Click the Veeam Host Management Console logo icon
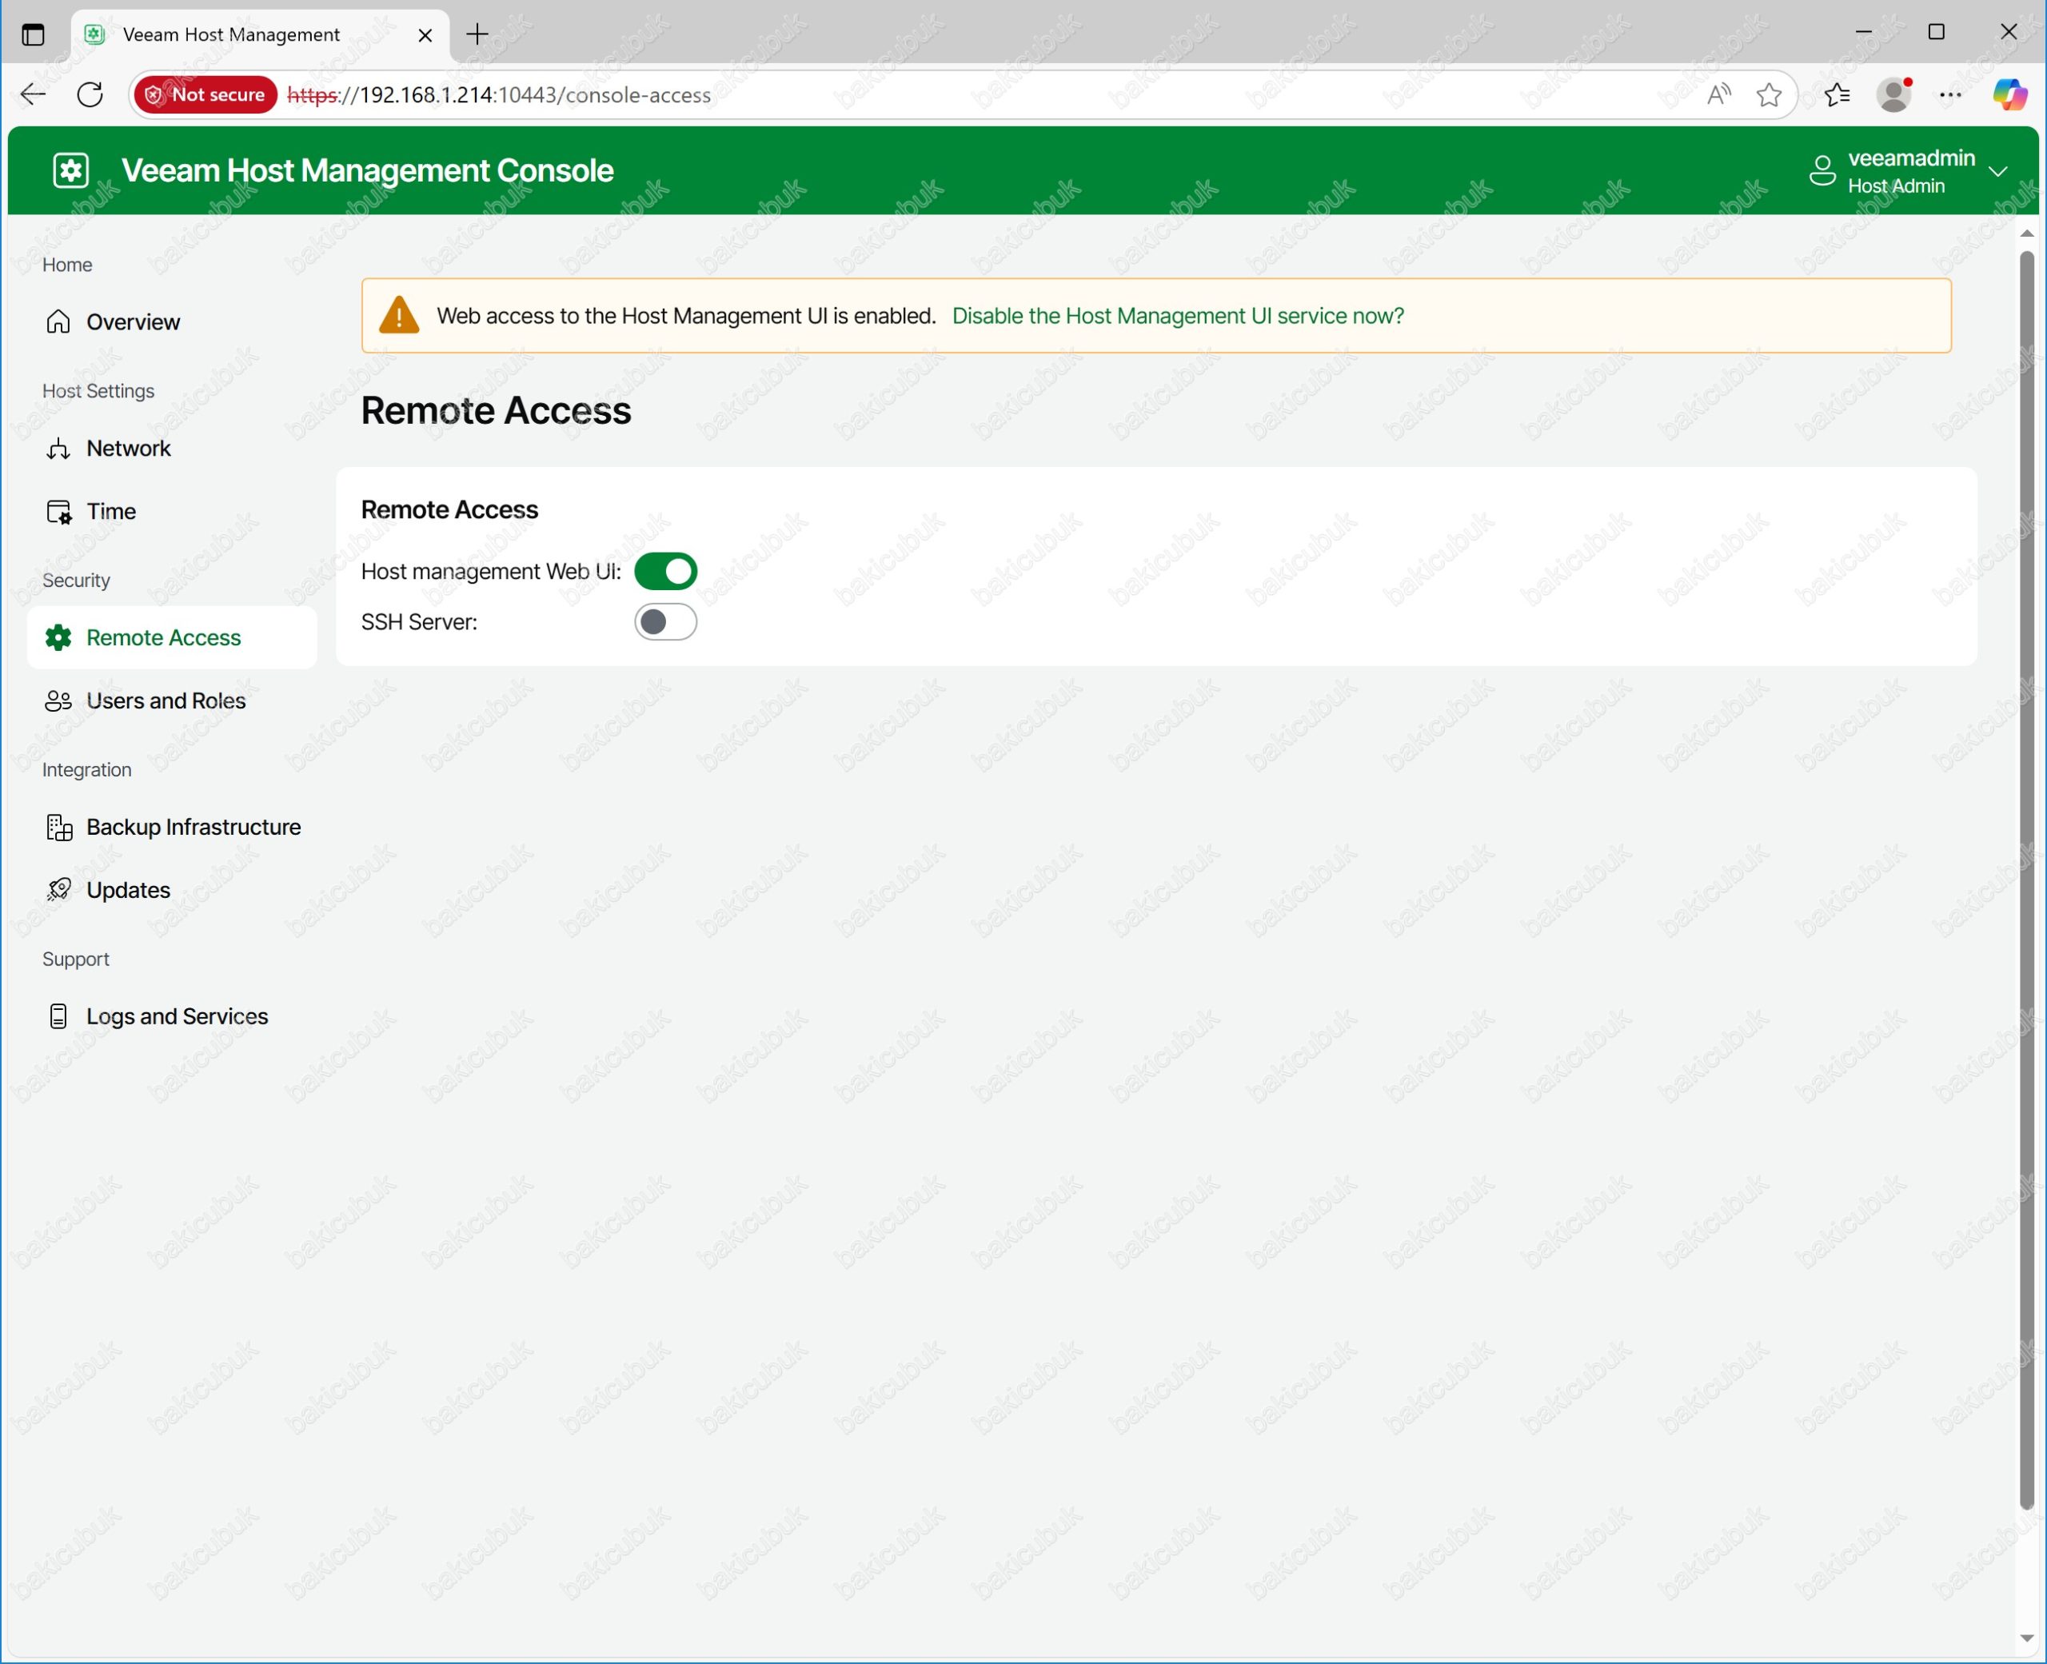Screen dimensions: 2047x1664 (x=71, y=170)
